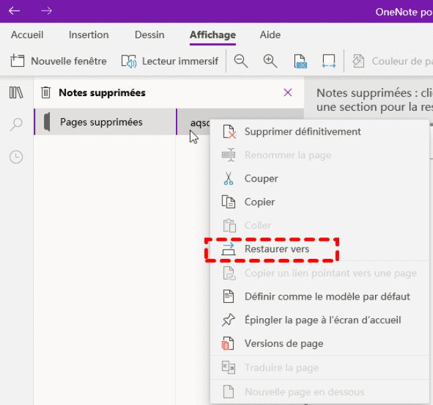Close the Notes supprimées panel
The width and height of the screenshot is (433, 405).
click(x=288, y=93)
